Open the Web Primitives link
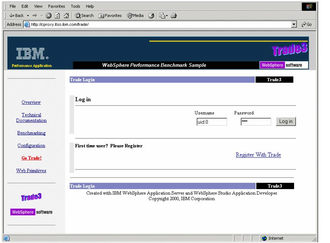The height and width of the screenshot is (243, 330). 31,171
